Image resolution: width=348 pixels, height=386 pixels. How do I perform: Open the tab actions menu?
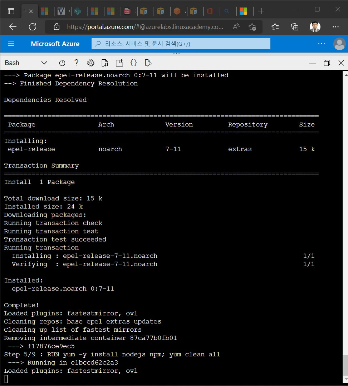[x=11, y=11]
